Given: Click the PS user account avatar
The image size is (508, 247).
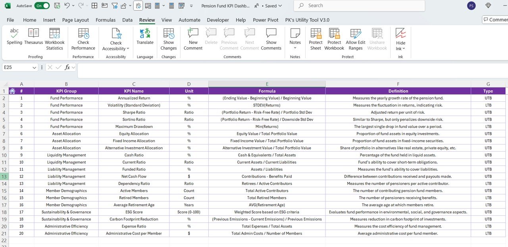Looking at the screenshot, I should click(x=471, y=6).
